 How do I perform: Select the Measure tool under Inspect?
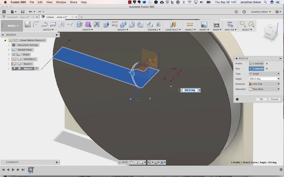click(x=190, y=25)
